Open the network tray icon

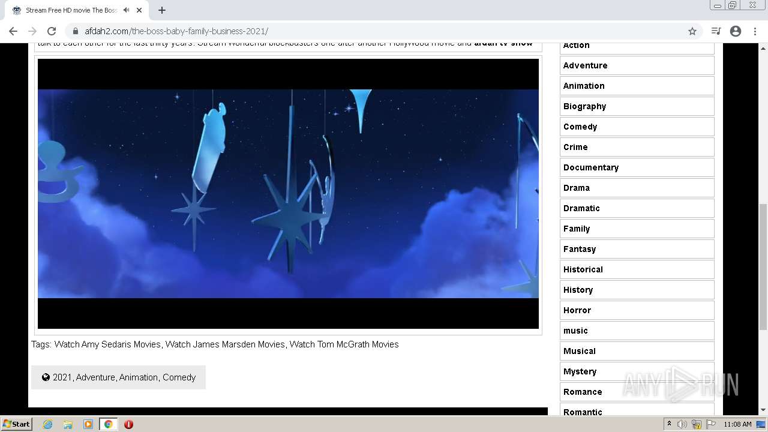pyautogui.click(x=697, y=424)
